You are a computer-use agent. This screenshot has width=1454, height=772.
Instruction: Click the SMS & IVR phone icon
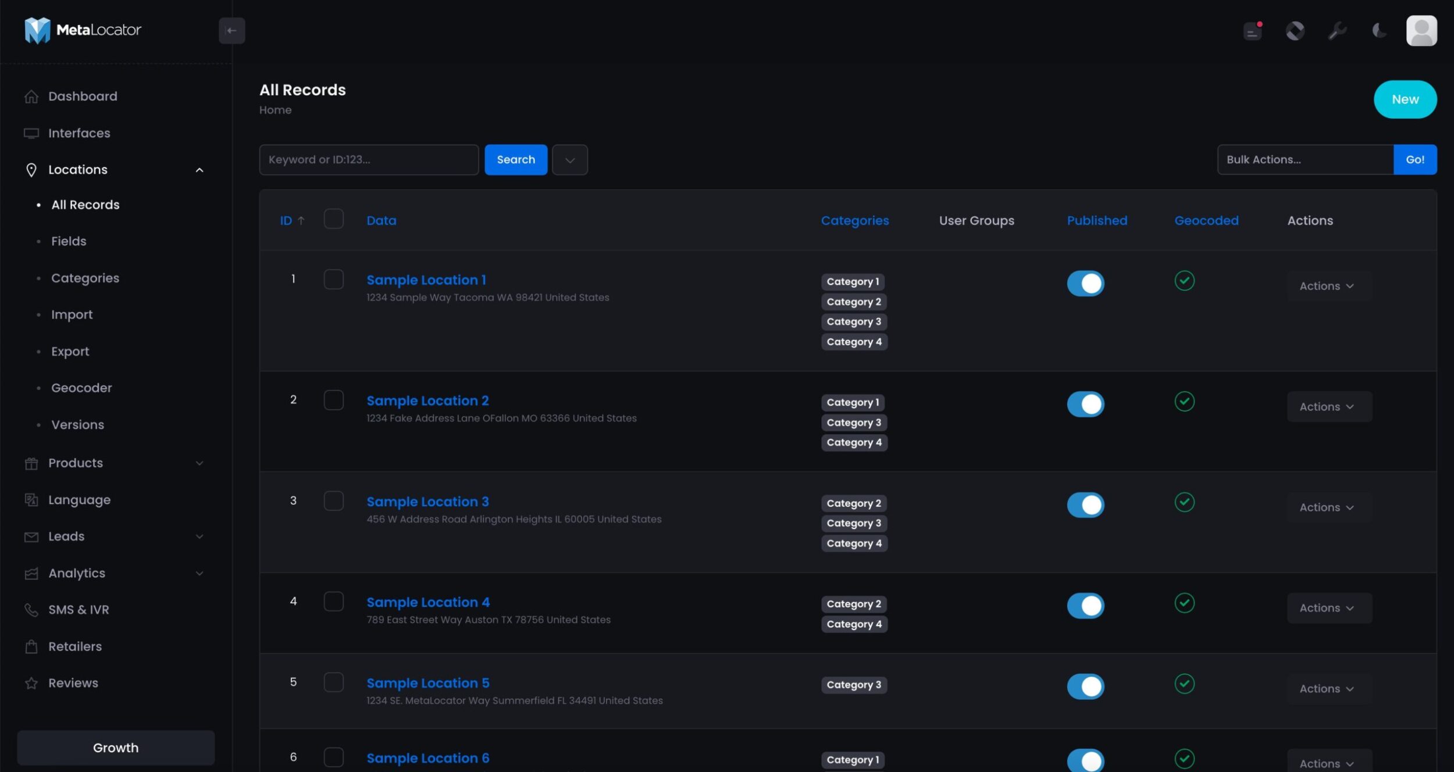click(31, 610)
